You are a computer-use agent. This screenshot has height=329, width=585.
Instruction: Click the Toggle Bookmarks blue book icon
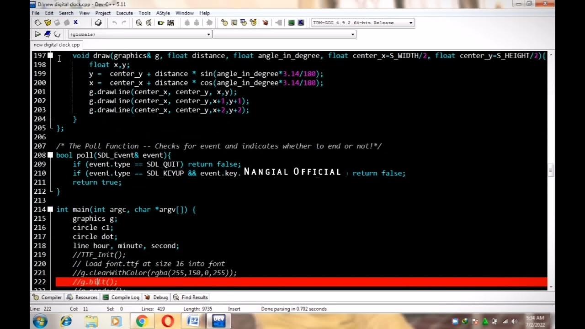pyautogui.click(x=47, y=34)
